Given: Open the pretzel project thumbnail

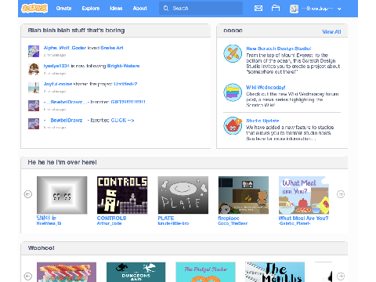Looking at the screenshot, I should point(205,272).
